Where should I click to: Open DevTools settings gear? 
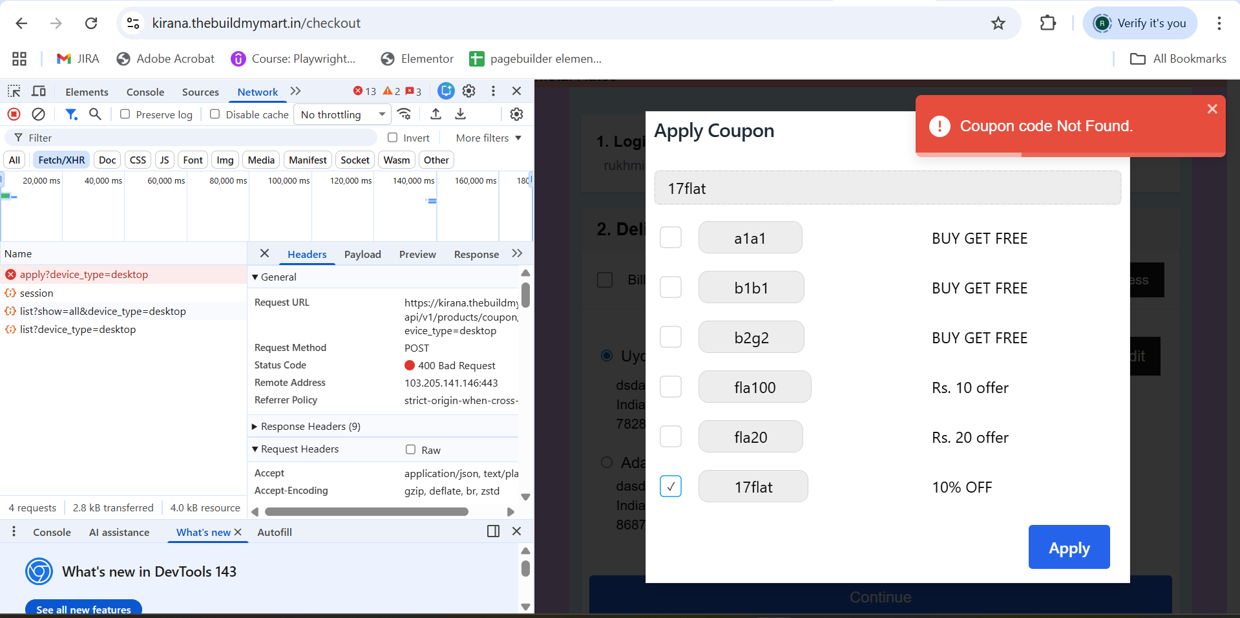469,91
